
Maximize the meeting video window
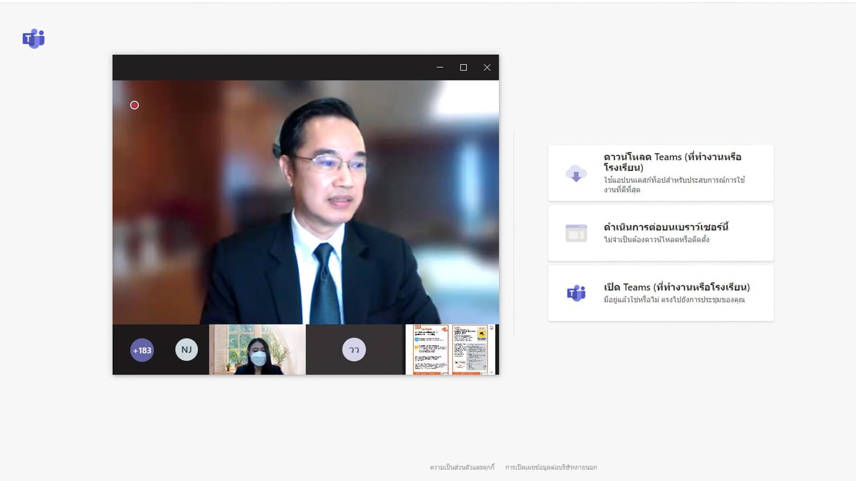click(464, 68)
